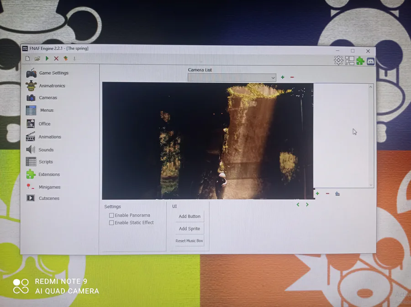The height and width of the screenshot is (307, 411).
Task: Go to previous frame with left arrow
Action: 298,204
